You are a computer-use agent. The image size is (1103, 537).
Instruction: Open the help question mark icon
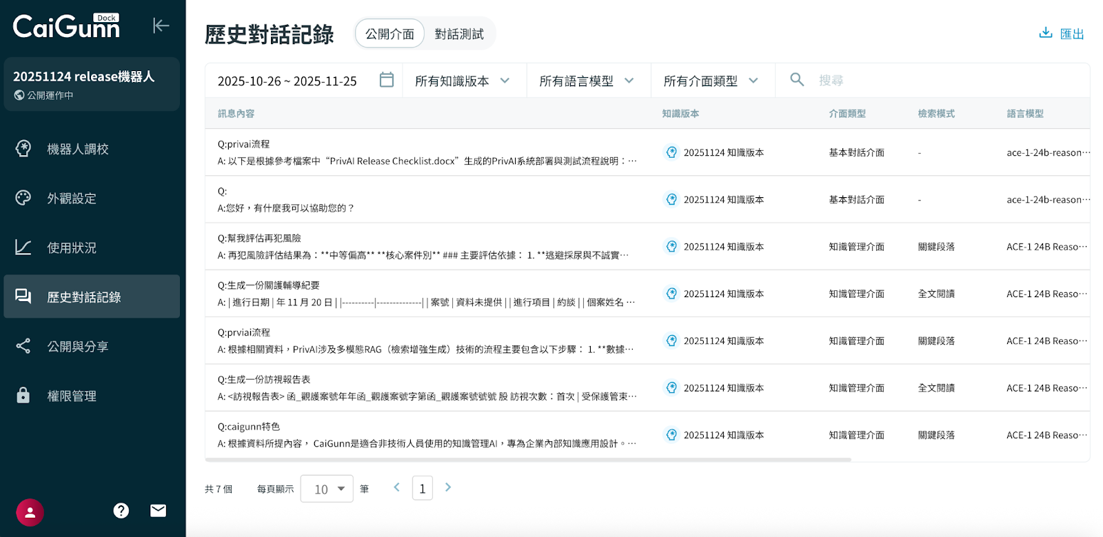121,511
